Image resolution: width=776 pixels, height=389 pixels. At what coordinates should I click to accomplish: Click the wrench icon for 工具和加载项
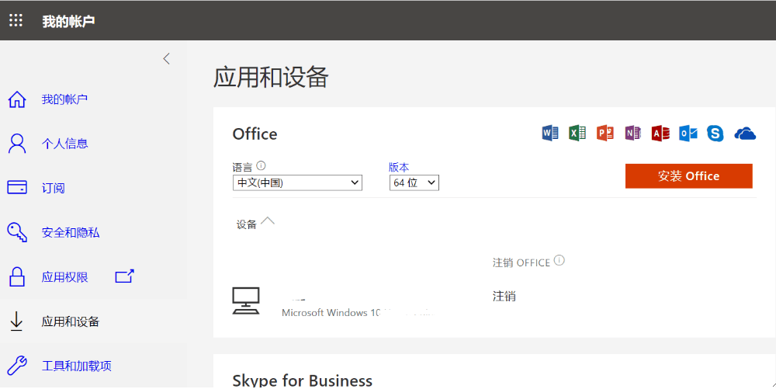point(17,366)
